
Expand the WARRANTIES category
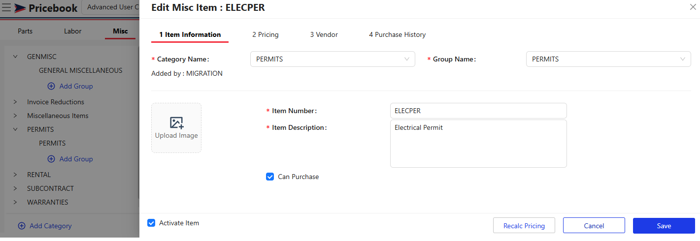point(15,202)
